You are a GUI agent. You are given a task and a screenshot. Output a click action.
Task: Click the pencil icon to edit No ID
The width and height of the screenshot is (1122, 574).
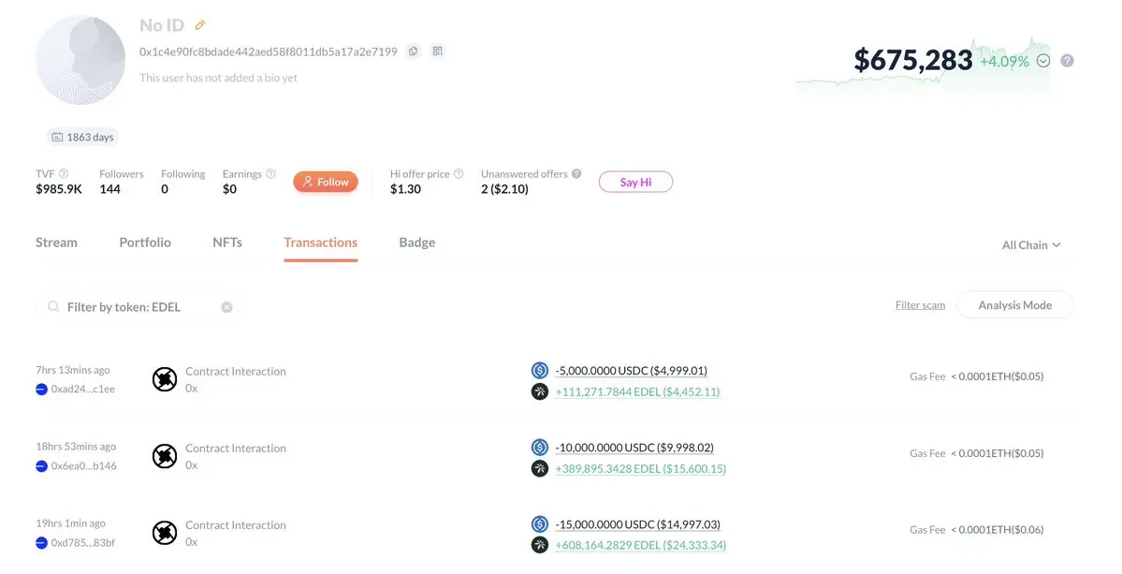[x=200, y=25]
